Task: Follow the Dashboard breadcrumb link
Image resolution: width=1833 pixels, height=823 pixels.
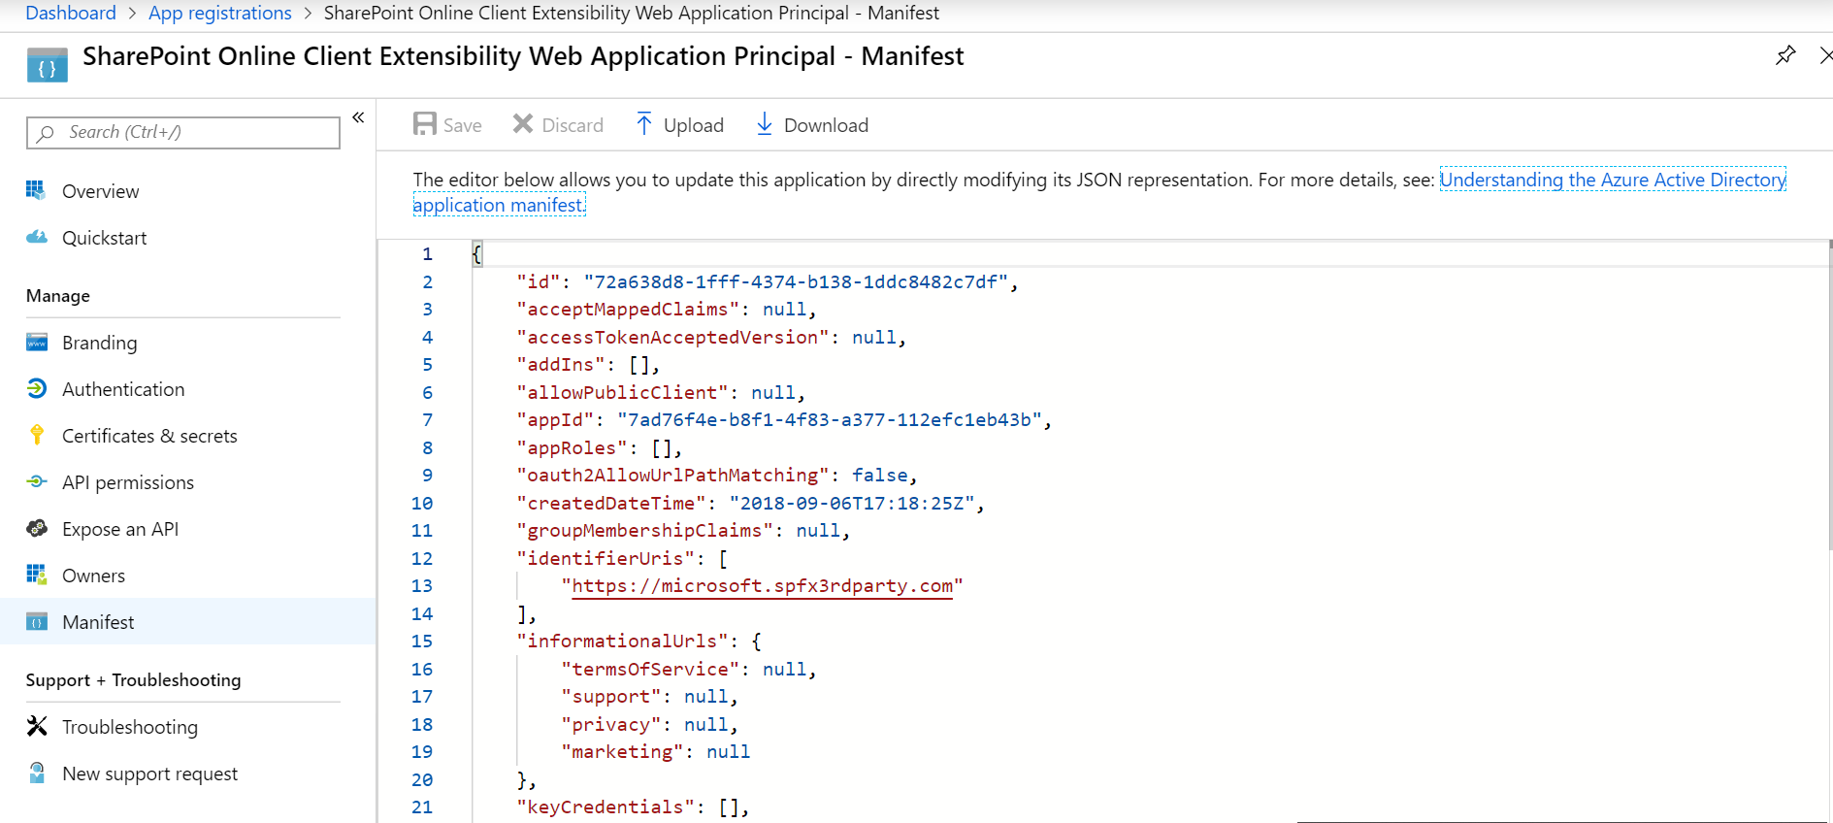Action: 71,13
